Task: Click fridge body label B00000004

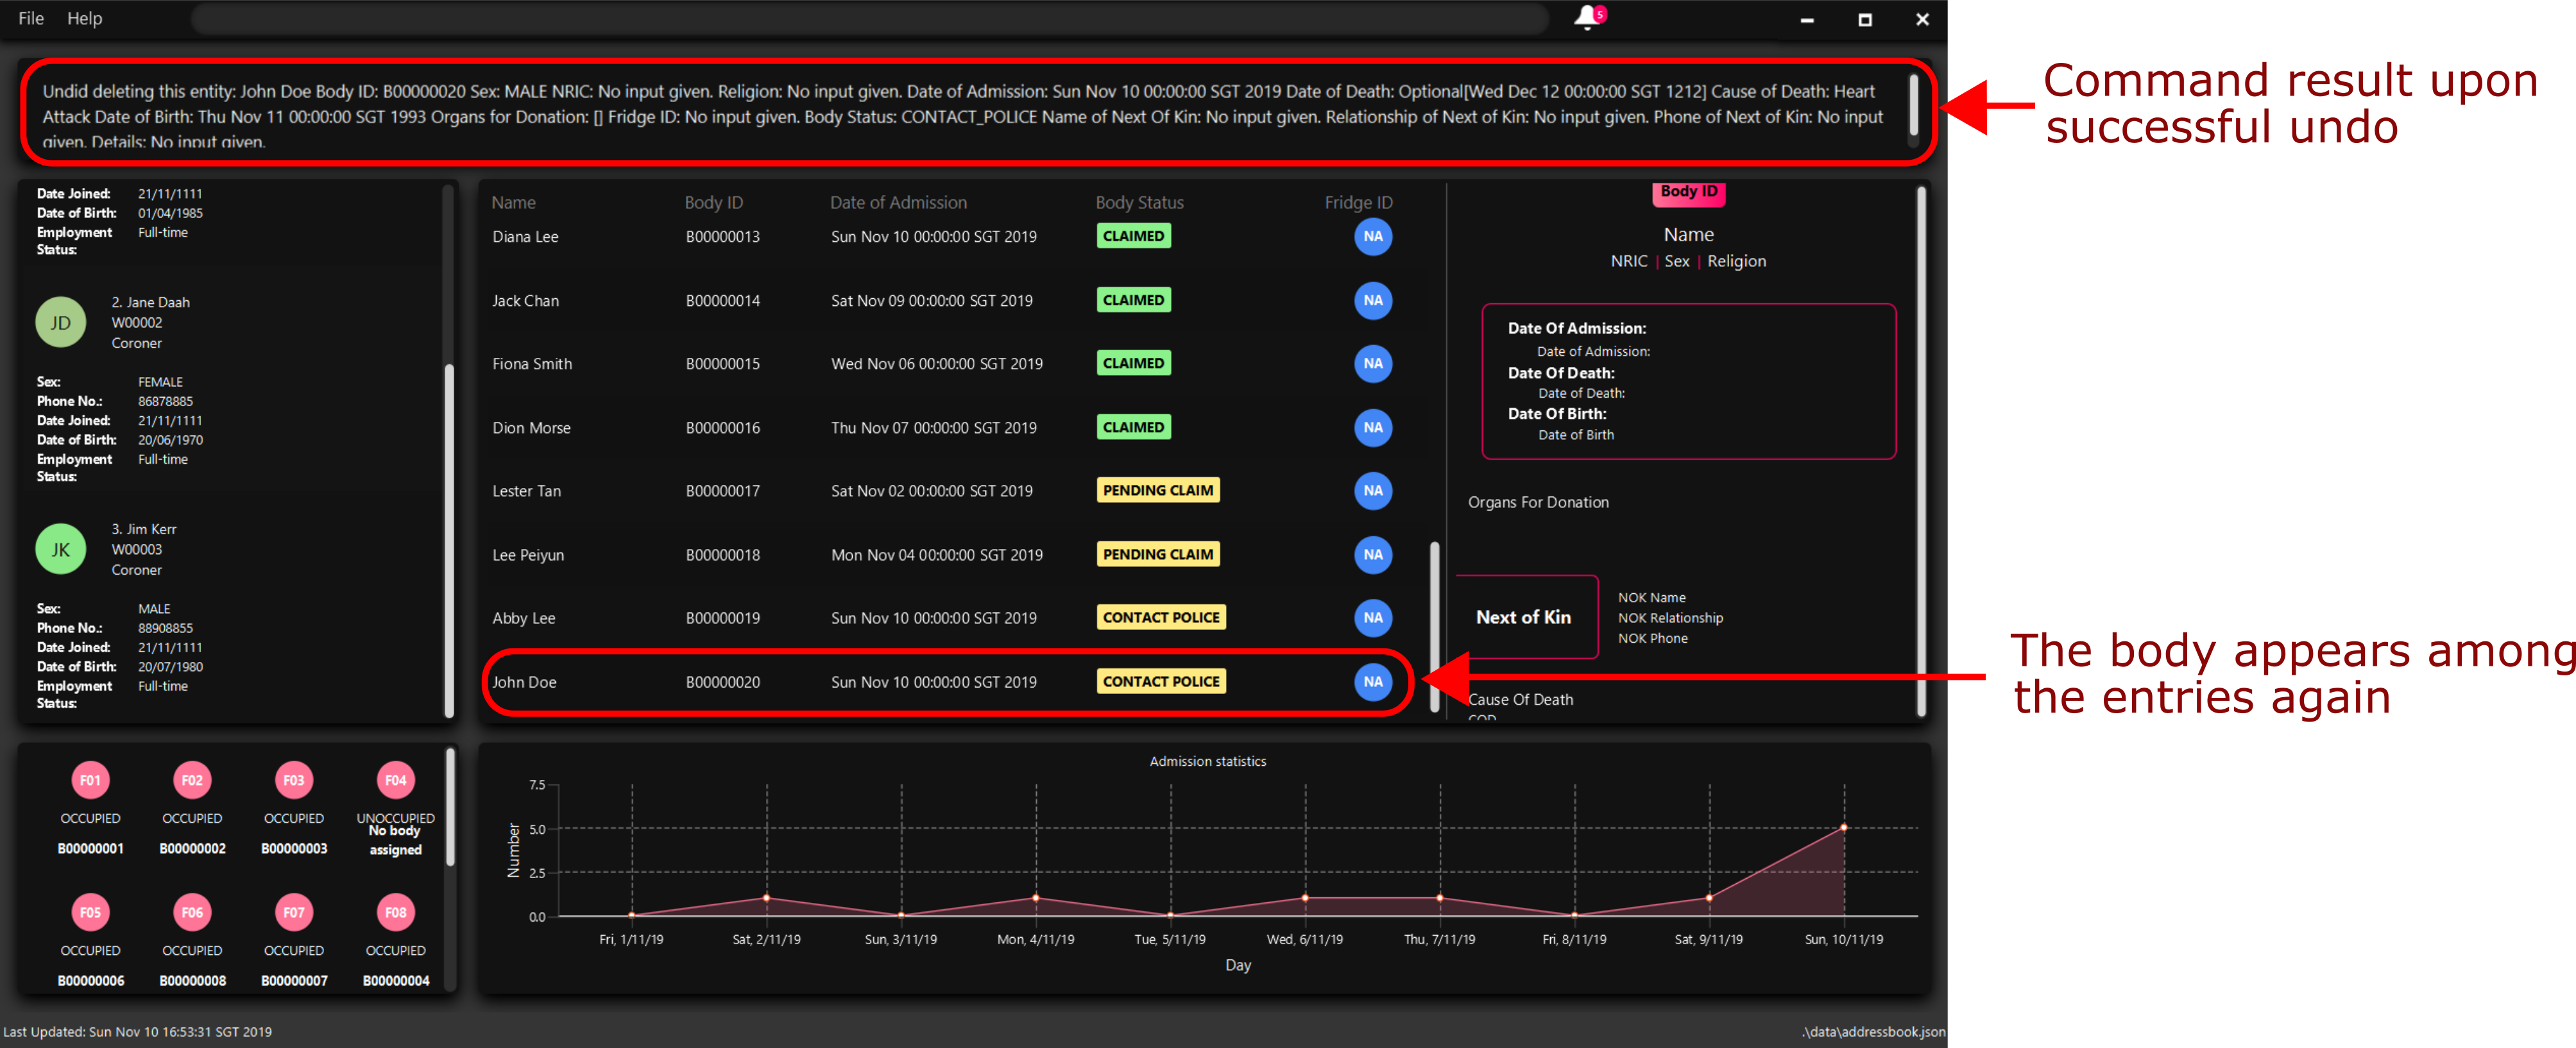Action: click(396, 981)
